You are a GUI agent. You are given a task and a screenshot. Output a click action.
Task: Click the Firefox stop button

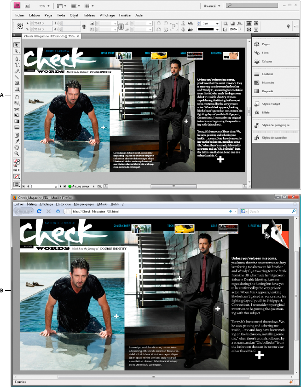point(49,211)
